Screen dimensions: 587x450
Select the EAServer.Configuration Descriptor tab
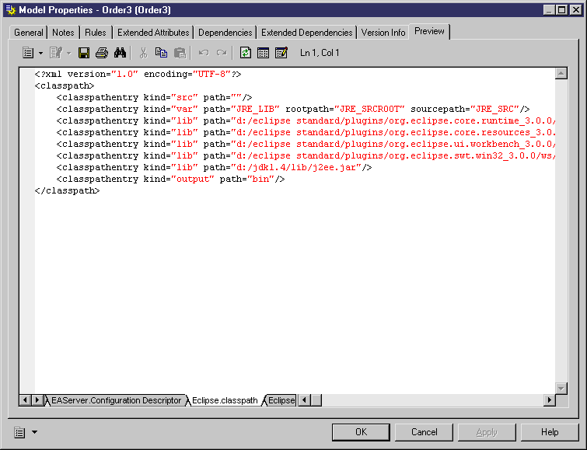click(117, 400)
